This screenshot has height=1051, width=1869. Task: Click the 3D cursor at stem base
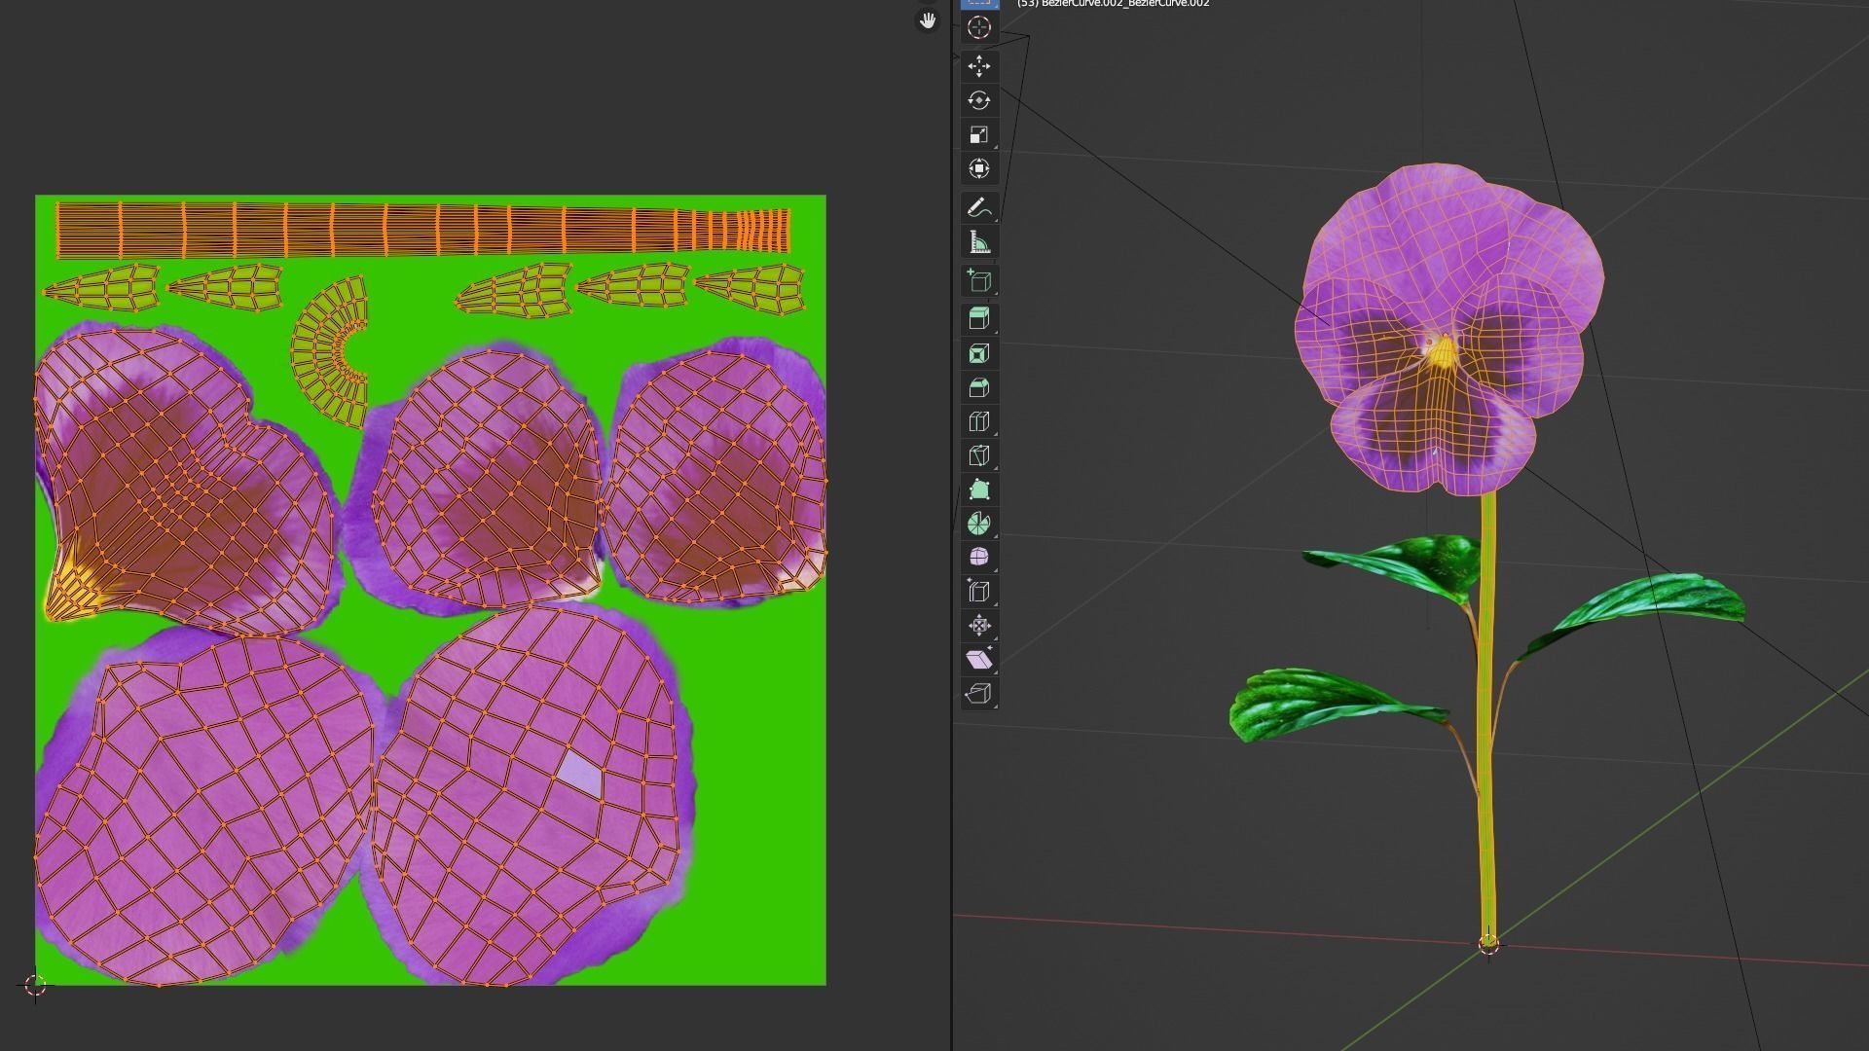pos(1488,943)
